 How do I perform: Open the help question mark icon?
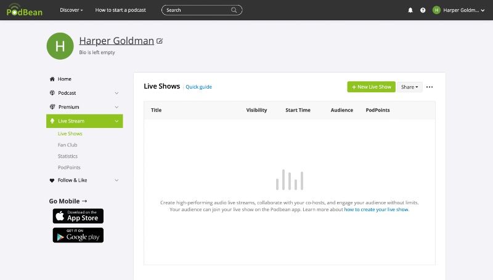[423, 10]
